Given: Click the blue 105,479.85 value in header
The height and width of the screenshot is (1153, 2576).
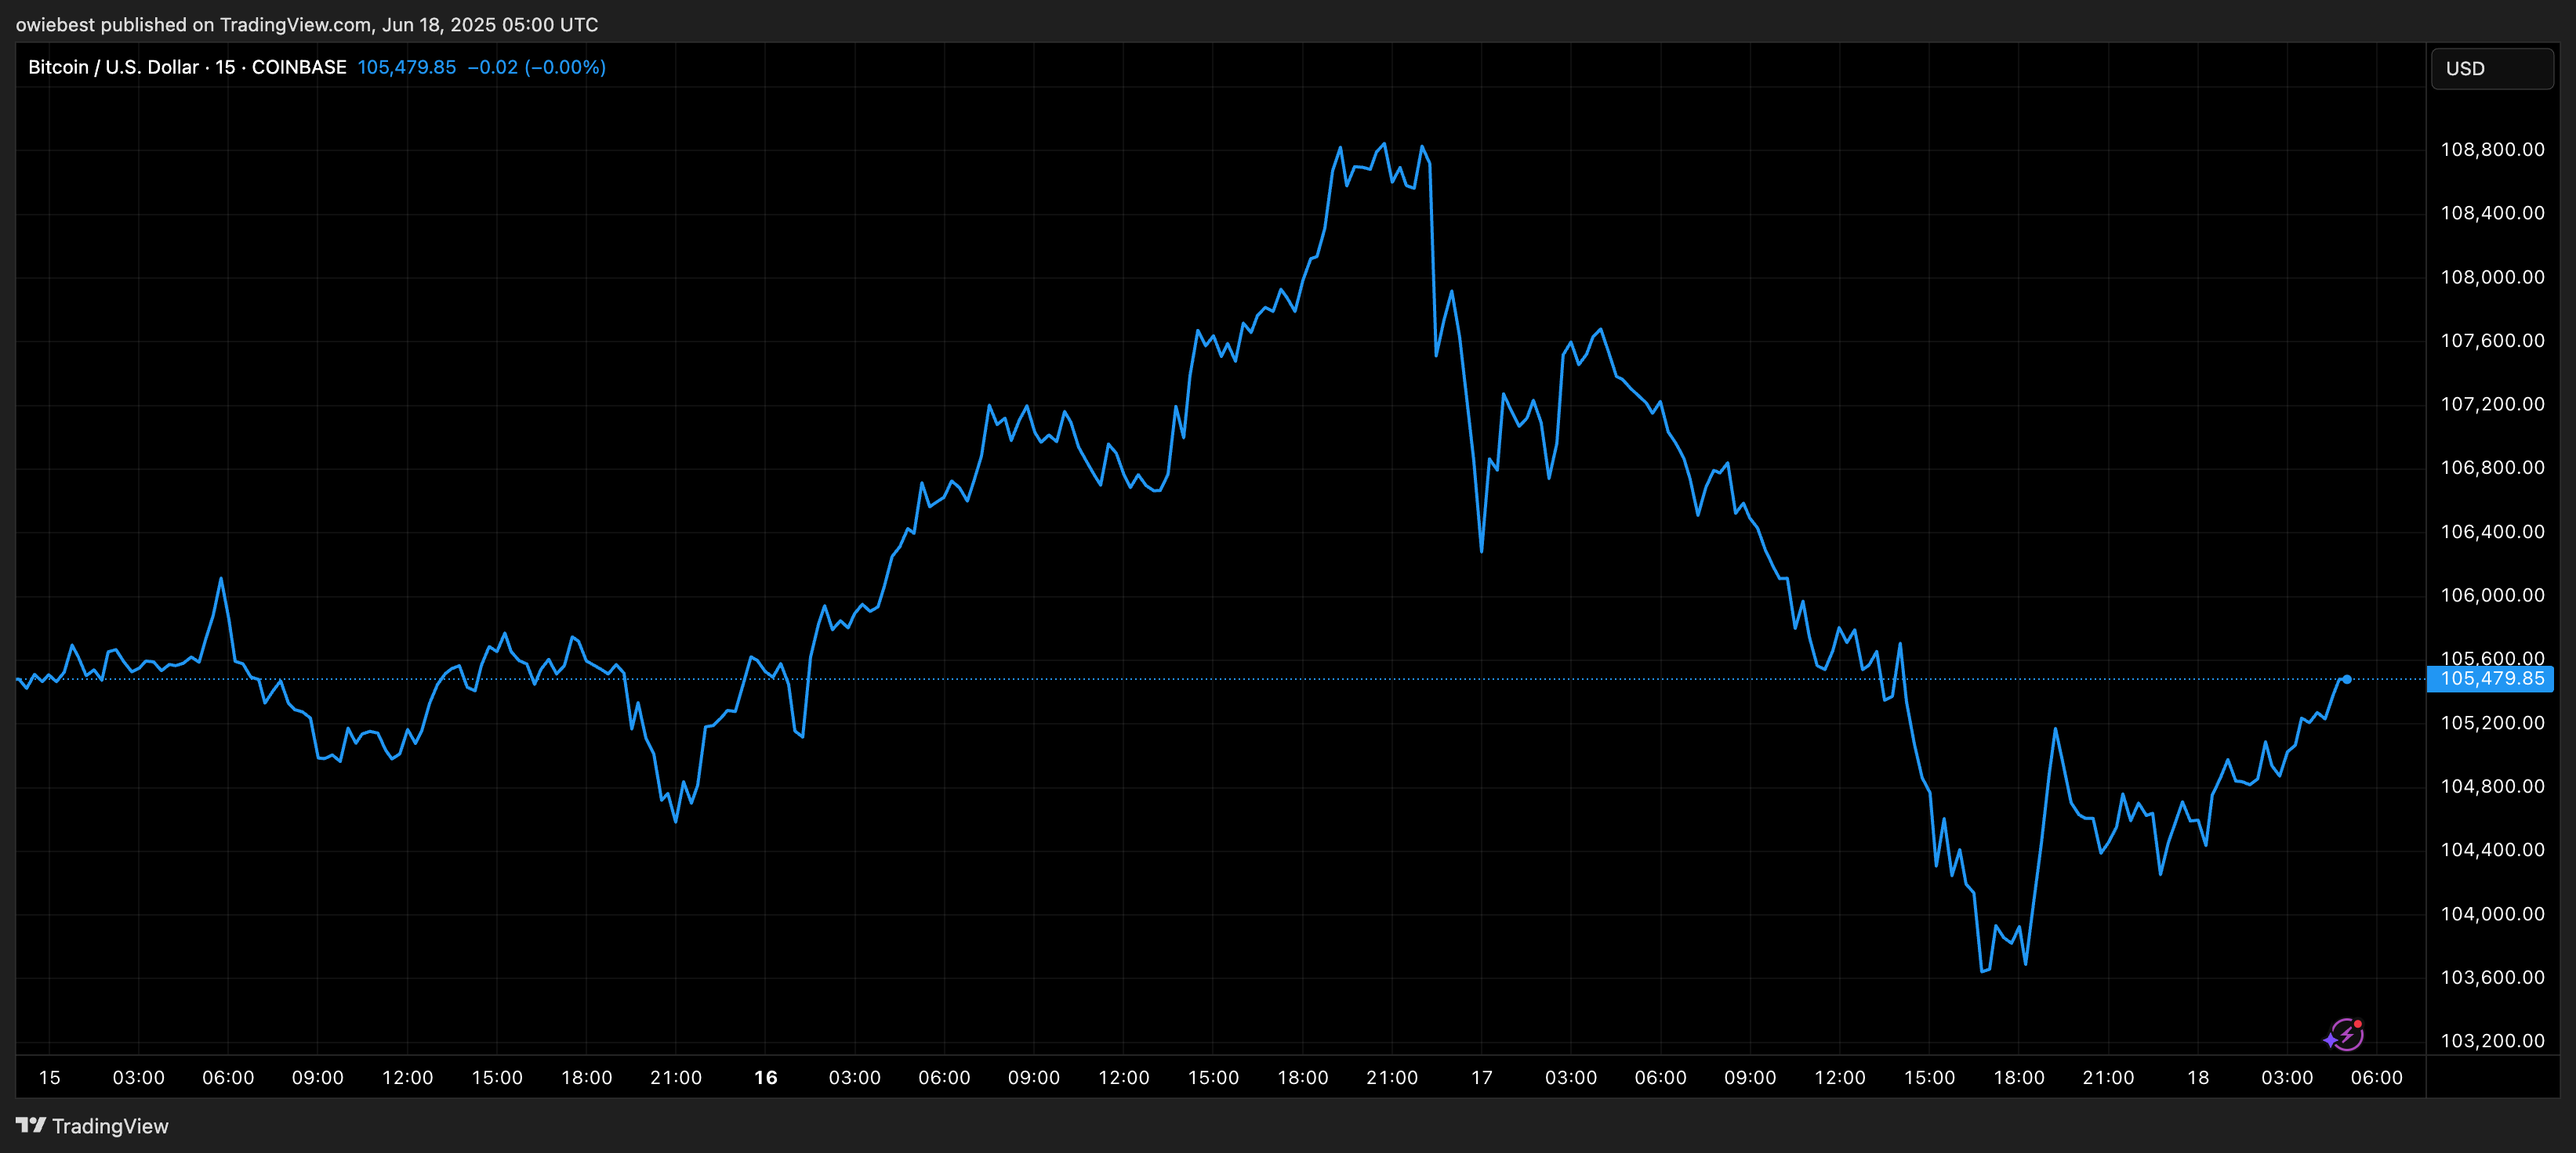Looking at the screenshot, I should 406,67.
